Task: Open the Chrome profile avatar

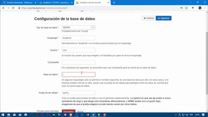Action: pos(200,8)
